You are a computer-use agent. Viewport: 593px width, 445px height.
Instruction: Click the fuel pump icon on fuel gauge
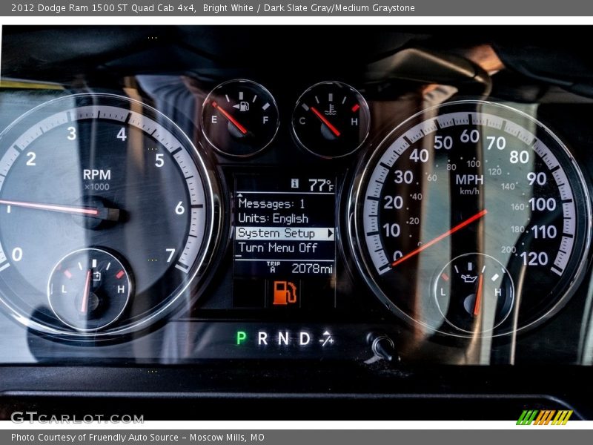point(242,106)
